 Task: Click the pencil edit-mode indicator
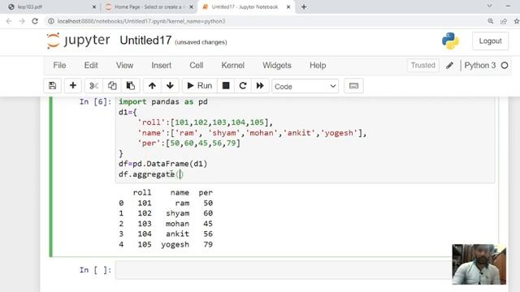(x=449, y=66)
